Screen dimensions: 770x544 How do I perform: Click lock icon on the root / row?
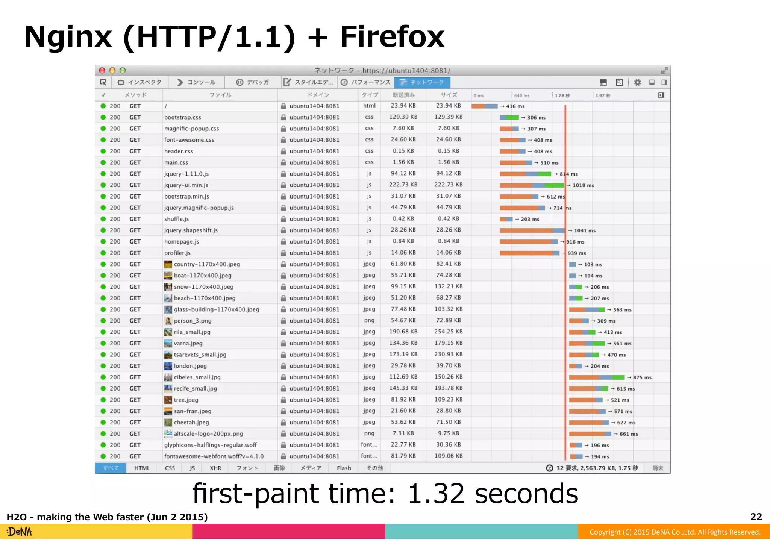click(x=283, y=106)
